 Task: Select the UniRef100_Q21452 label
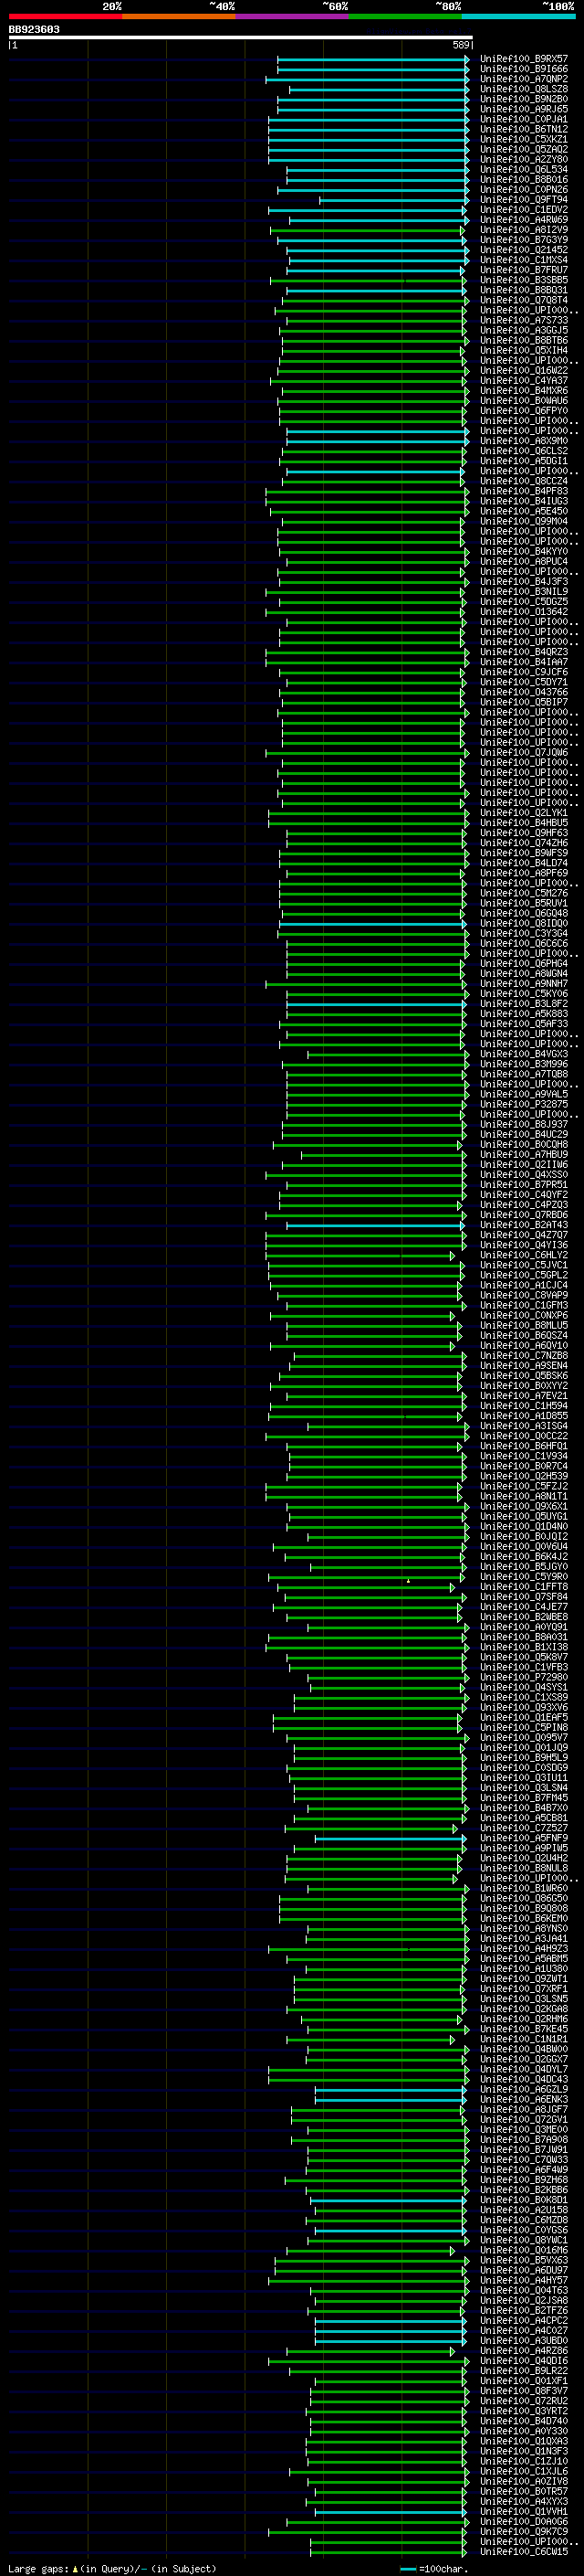[x=523, y=250]
